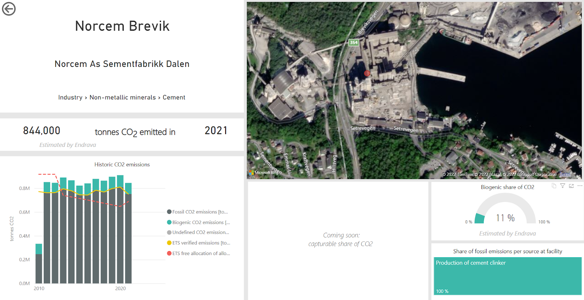This screenshot has height=300, width=584.
Task: Click the 0.4M y-axis label
Action: tap(24, 236)
